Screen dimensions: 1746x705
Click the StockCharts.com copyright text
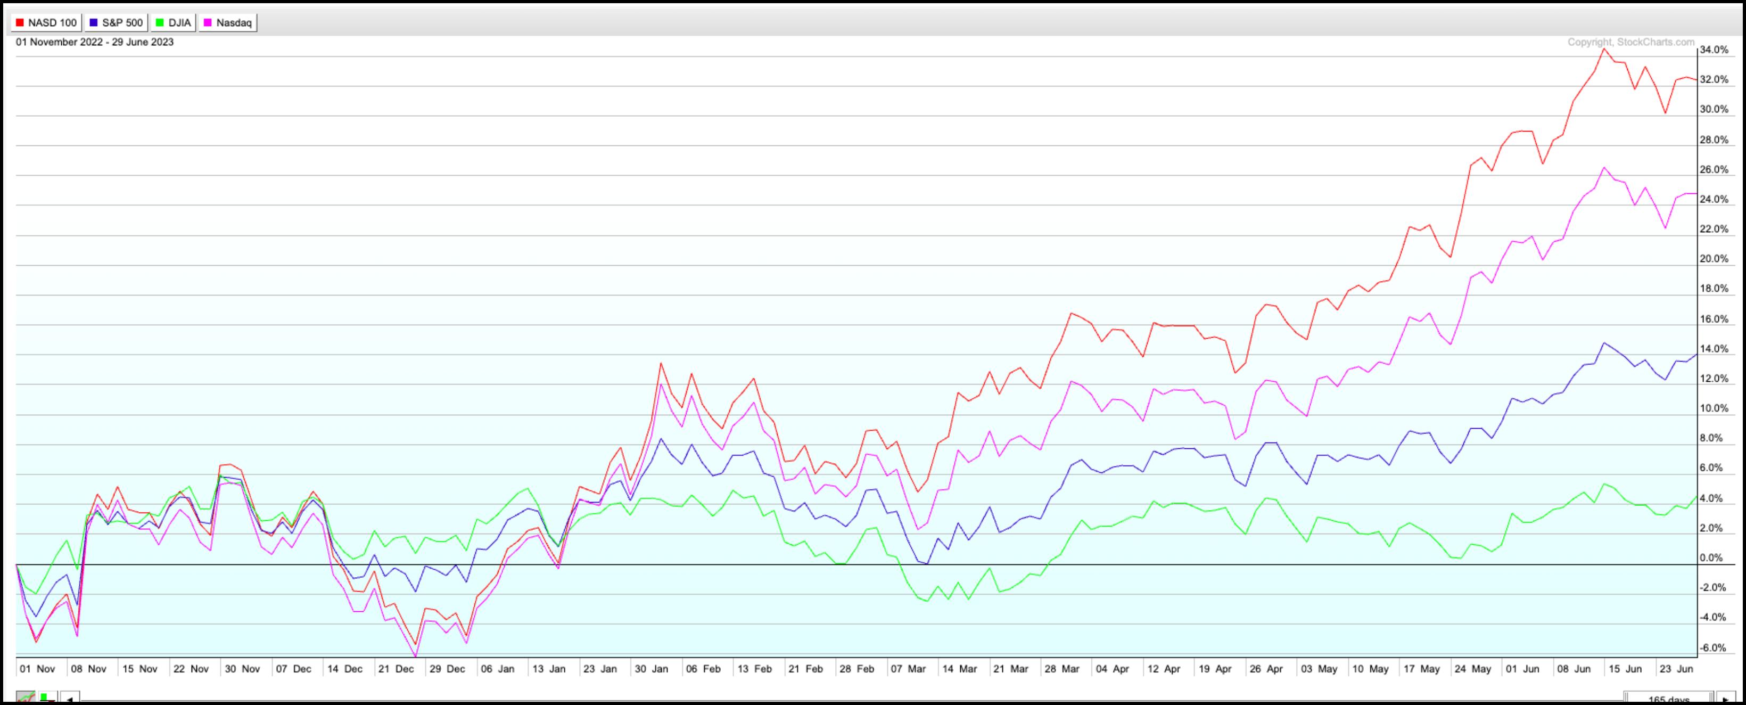click(1631, 42)
